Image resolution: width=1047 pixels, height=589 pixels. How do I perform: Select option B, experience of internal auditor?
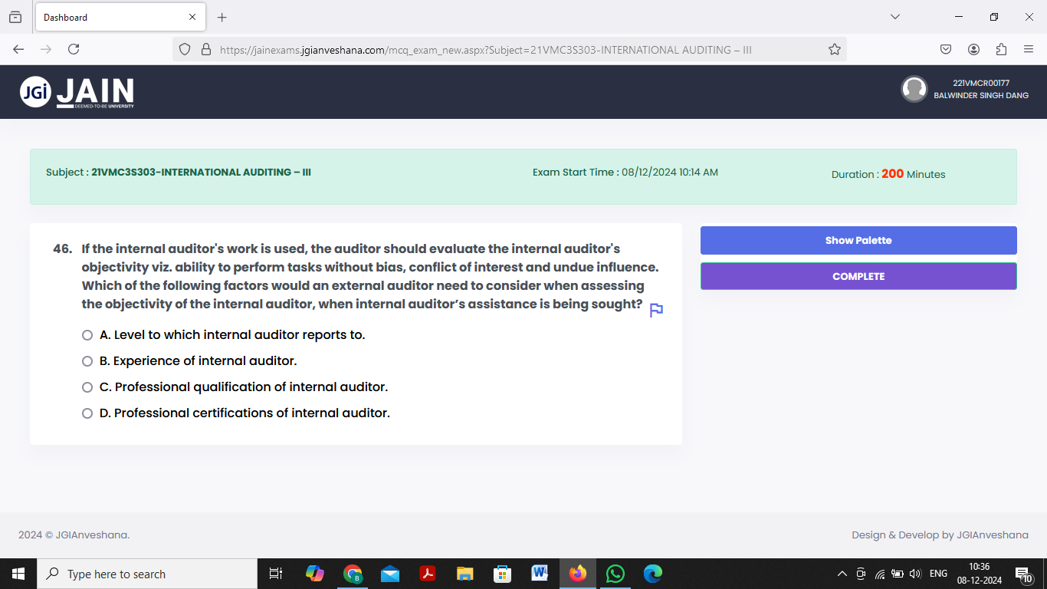87,360
